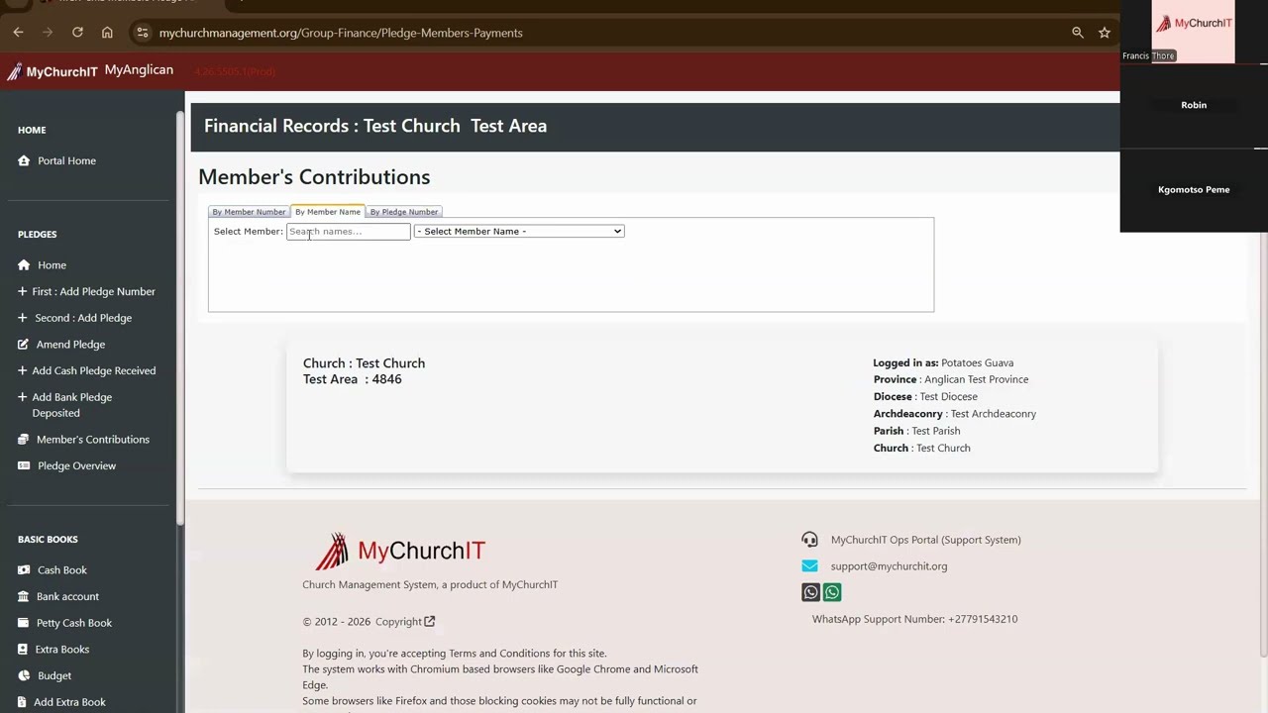Open Portal Home link in sidebar

click(66, 160)
